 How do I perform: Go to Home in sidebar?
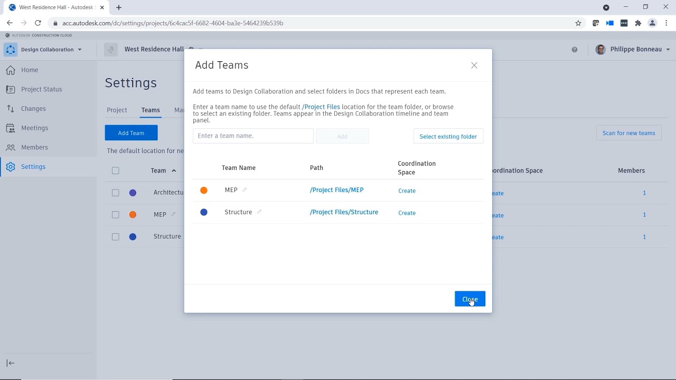point(30,70)
